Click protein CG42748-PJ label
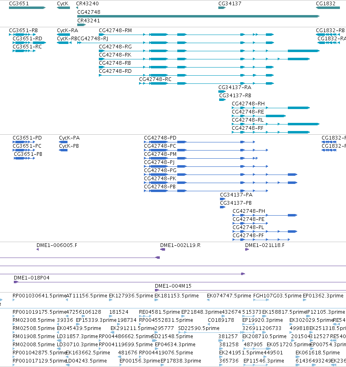 click(159, 162)
